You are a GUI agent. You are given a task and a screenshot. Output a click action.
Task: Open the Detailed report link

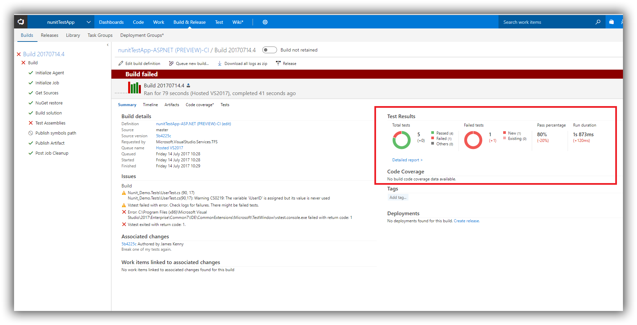coord(407,160)
